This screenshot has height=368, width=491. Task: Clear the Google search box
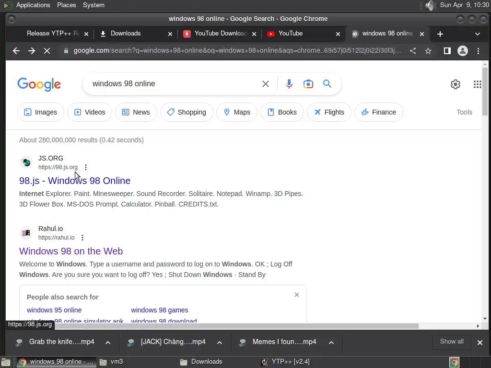click(266, 84)
